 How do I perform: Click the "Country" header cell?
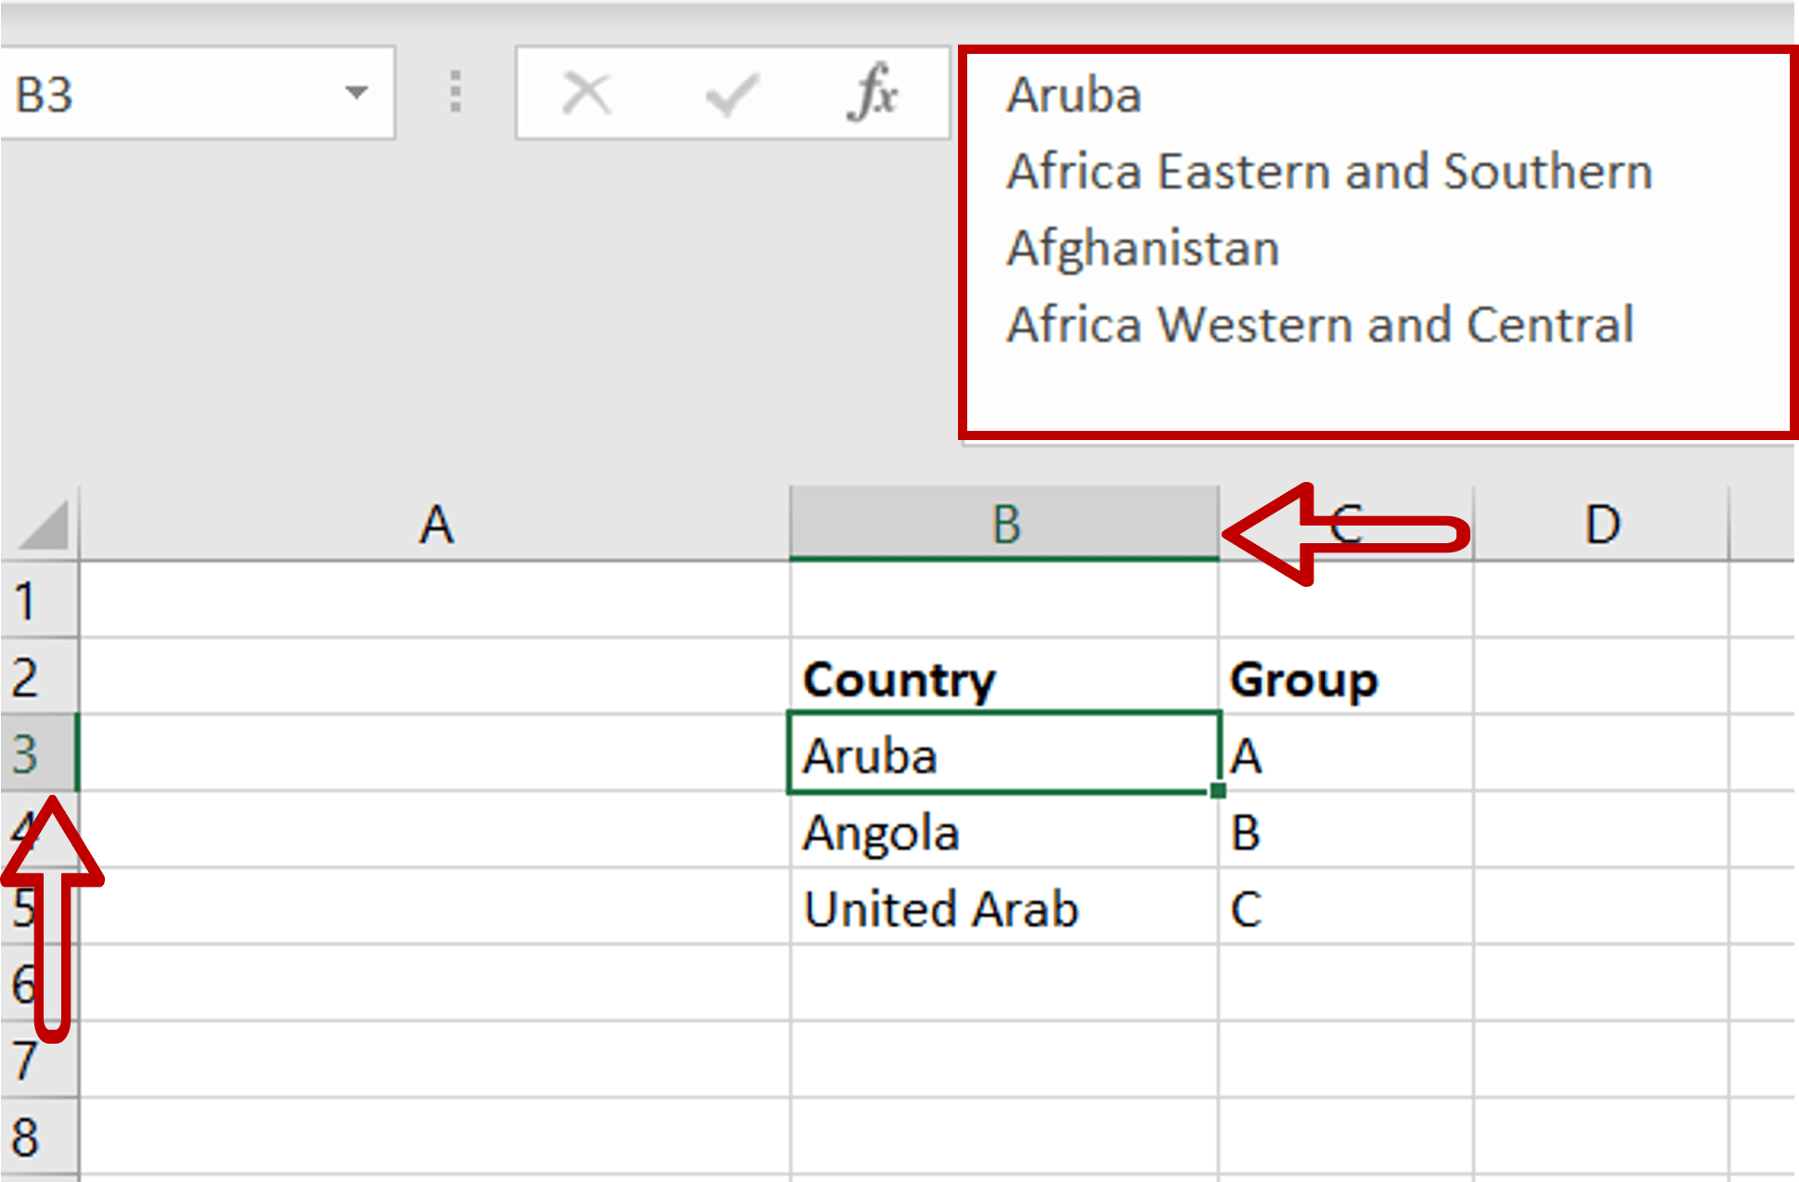(1003, 678)
